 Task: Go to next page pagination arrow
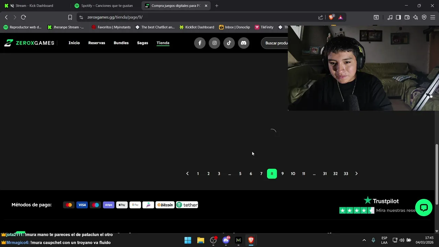(x=356, y=174)
